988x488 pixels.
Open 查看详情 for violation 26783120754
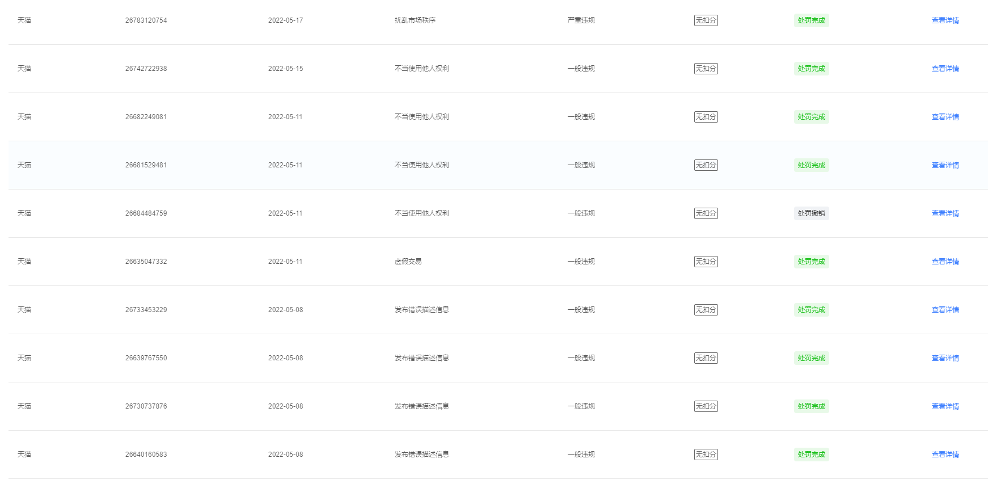945,20
